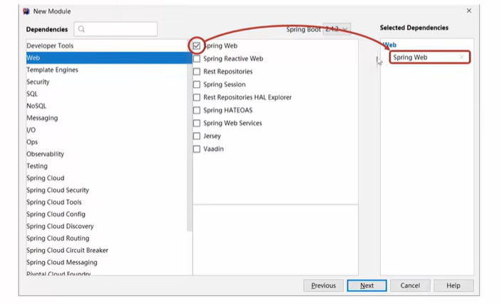Click the Next button
Screen dimensions: 502x304
(367, 285)
